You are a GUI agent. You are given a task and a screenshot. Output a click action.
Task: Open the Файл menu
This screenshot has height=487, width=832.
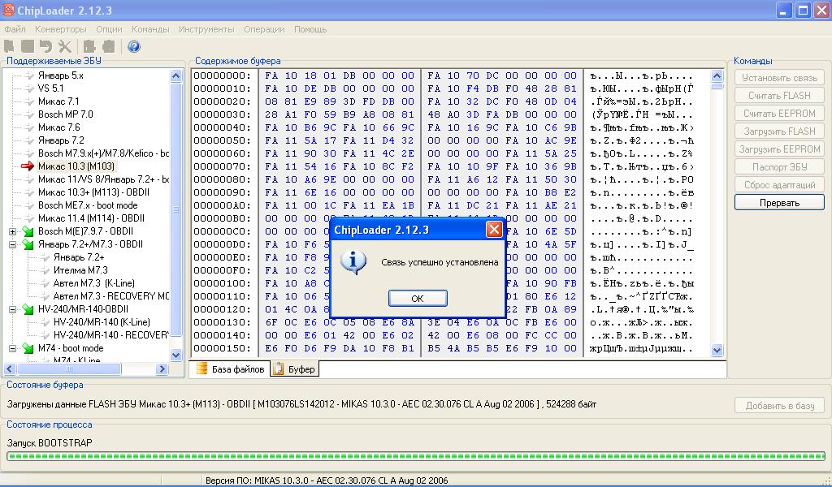tap(15, 29)
